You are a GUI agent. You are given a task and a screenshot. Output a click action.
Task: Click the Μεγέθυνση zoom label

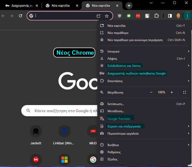pyautogui.click(x=115, y=93)
